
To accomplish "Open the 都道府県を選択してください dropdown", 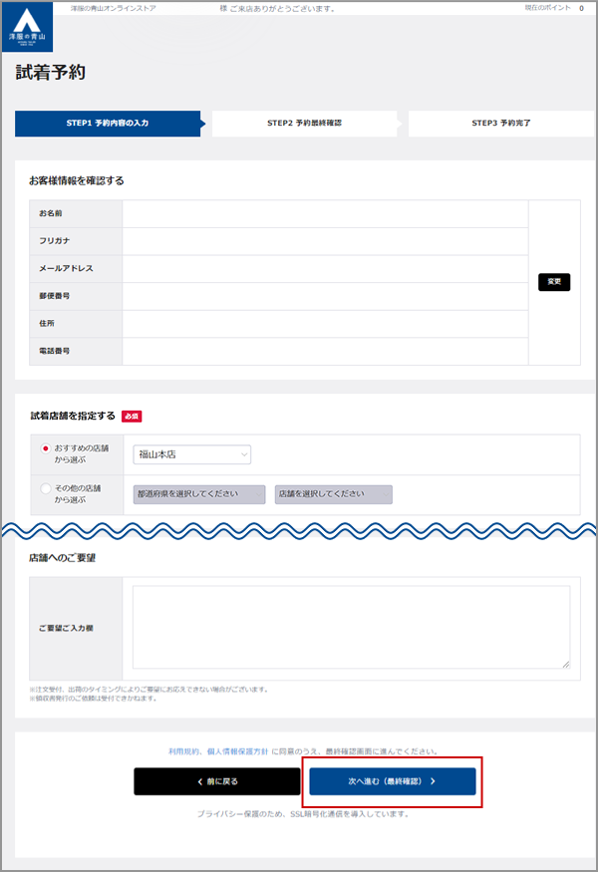I will [198, 494].
